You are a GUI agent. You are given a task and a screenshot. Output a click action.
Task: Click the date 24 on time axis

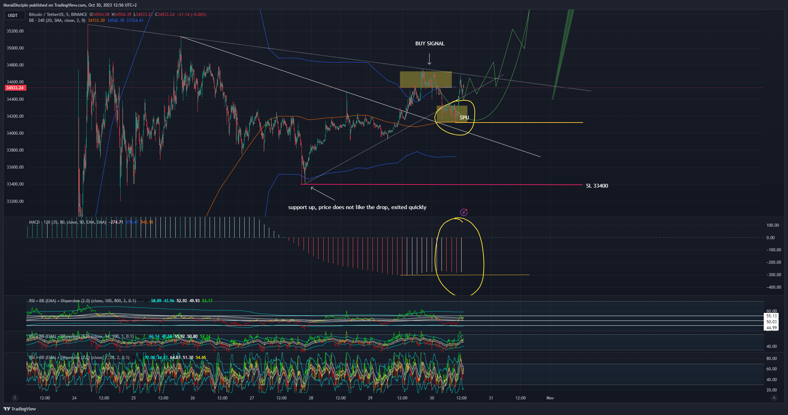[75, 398]
